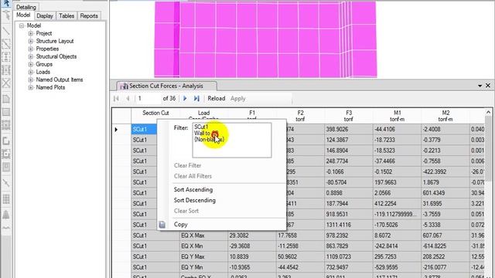Select the Detailing tab
The height and width of the screenshot is (278, 495).
click(26, 7)
